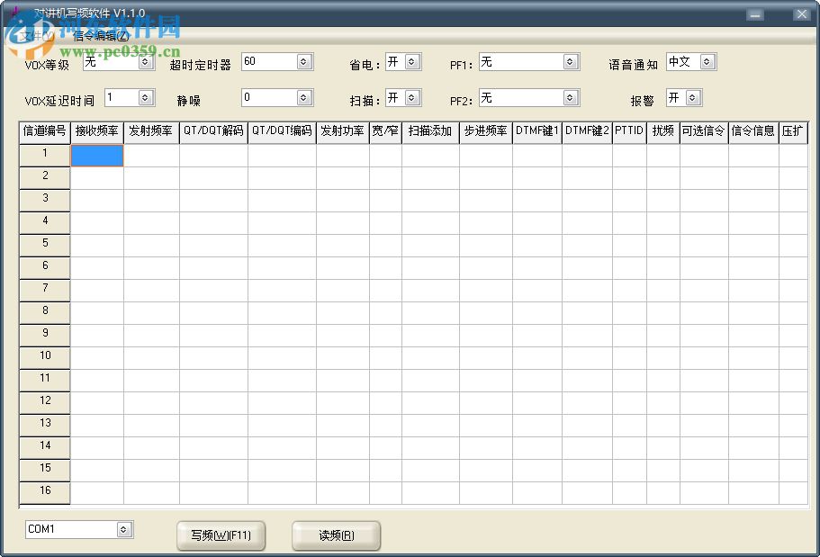This screenshot has height=557, width=820.
Task: Change 语音通知 language from 中文
Action: pyautogui.click(x=707, y=61)
